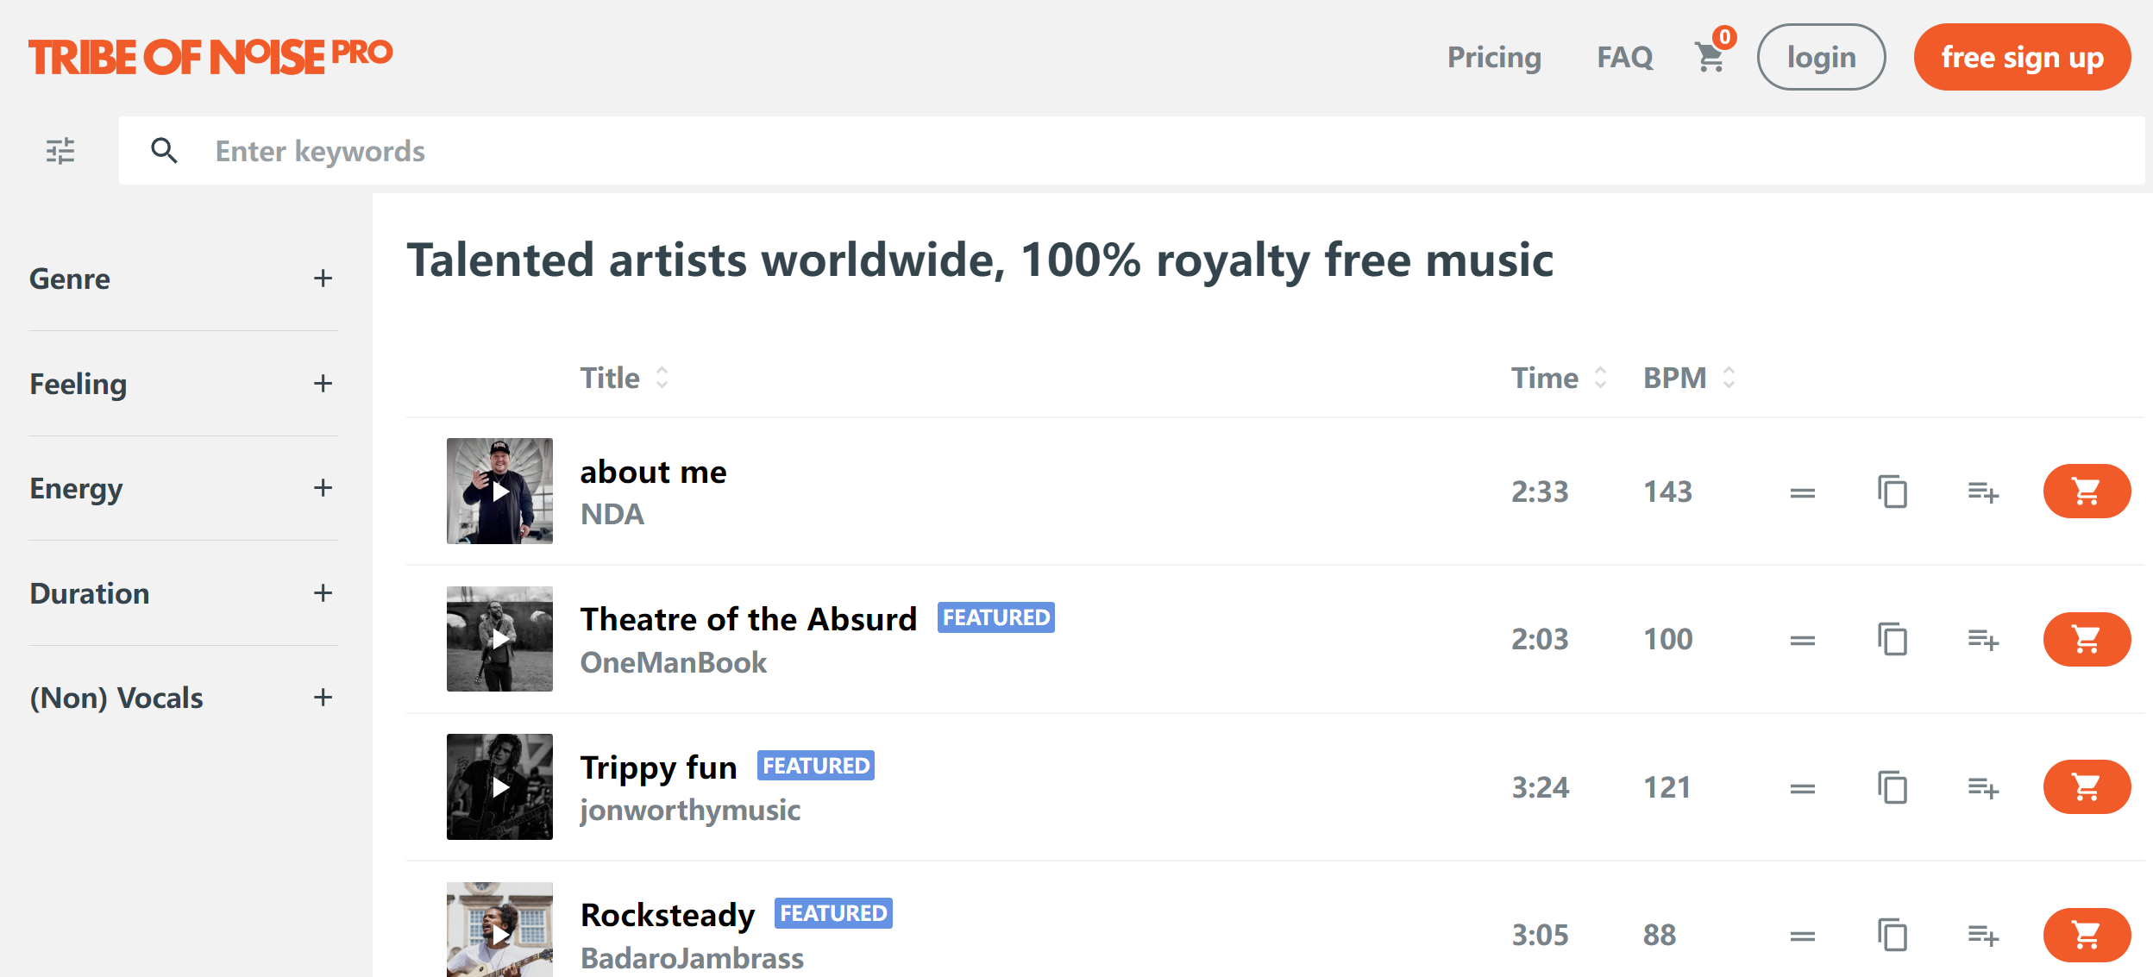This screenshot has height=977, width=2153.
Task: Add 'Trippy fun' to playlist
Action: [x=1983, y=787]
